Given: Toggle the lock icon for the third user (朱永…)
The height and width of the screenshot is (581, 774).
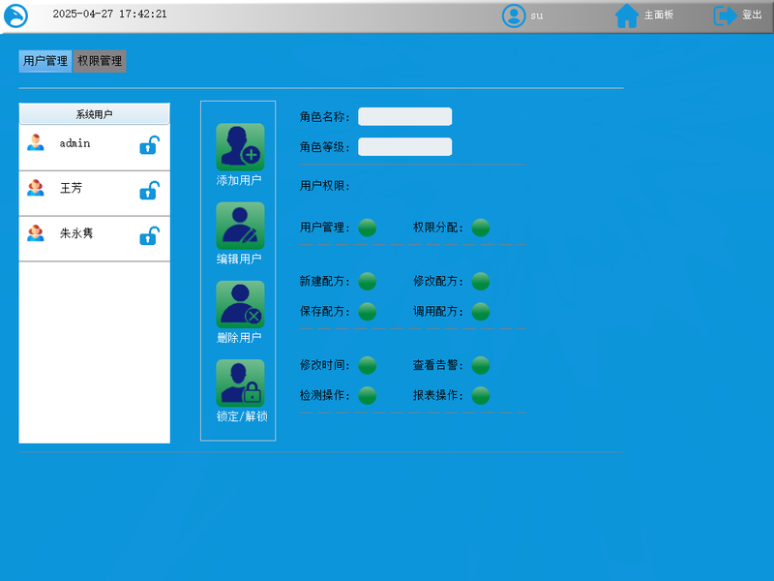Looking at the screenshot, I should tap(149, 235).
